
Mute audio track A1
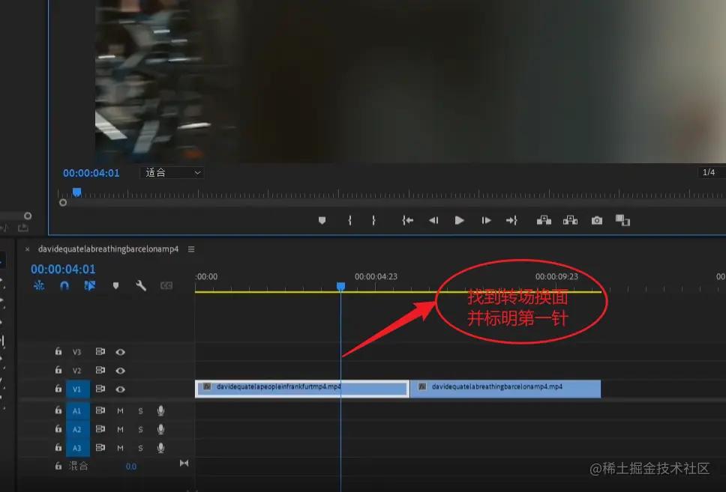point(121,410)
